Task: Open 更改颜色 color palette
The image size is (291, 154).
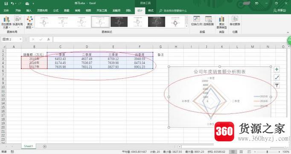Action: pyautogui.click(x=30, y=22)
